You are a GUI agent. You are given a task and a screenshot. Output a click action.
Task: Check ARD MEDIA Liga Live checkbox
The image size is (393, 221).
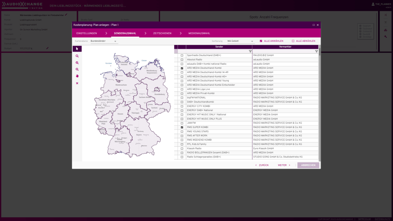tap(182, 89)
